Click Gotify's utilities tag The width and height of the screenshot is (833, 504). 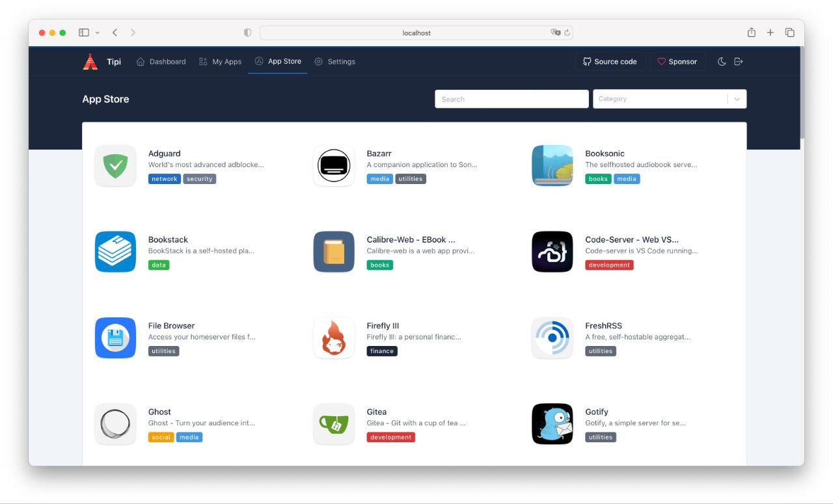point(601,437)
